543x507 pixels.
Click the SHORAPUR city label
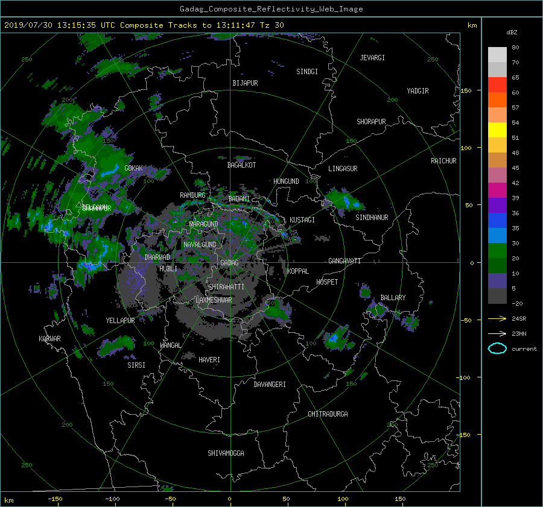(371, 122)
